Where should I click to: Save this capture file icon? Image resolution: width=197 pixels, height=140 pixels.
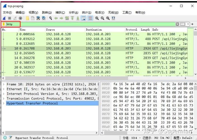(33, 18)
